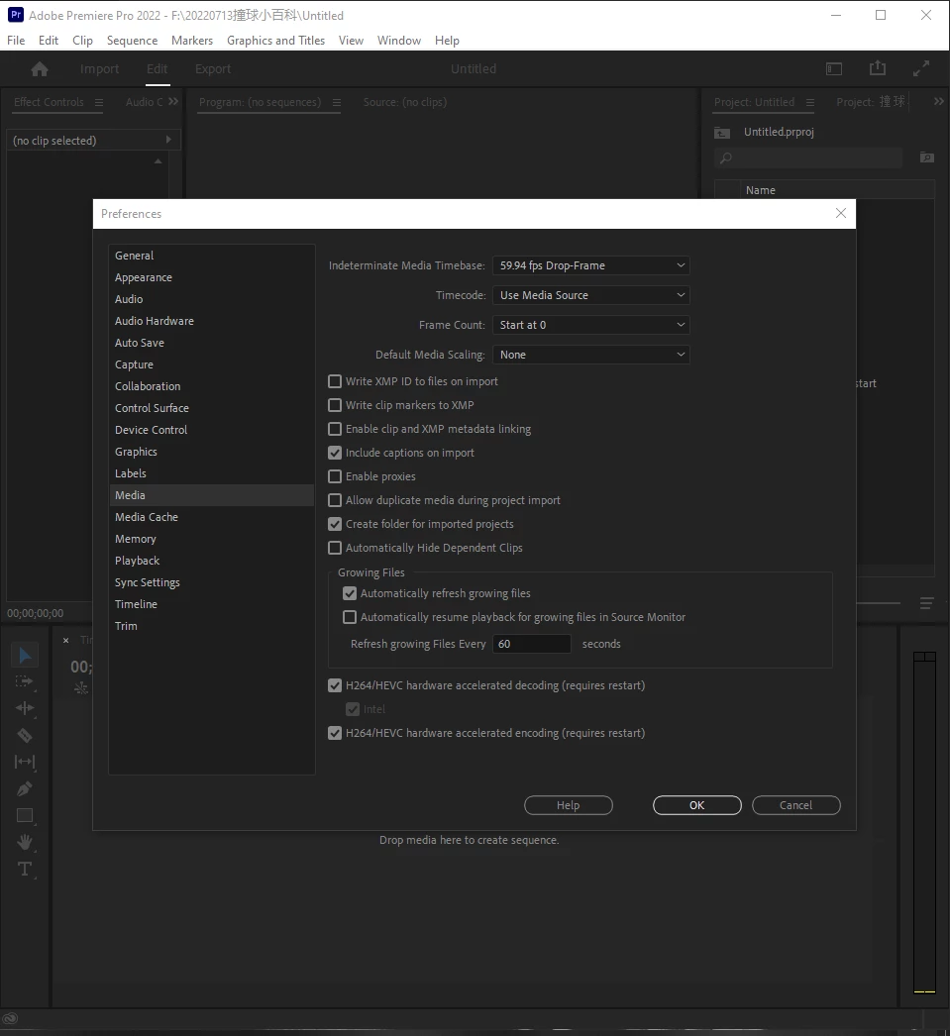The image size is (950, 1036).
Task: Open Program monitor panel menu icon
Action: [x=337, y=102]
